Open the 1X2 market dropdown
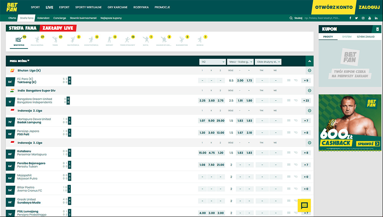 point(212,62)
